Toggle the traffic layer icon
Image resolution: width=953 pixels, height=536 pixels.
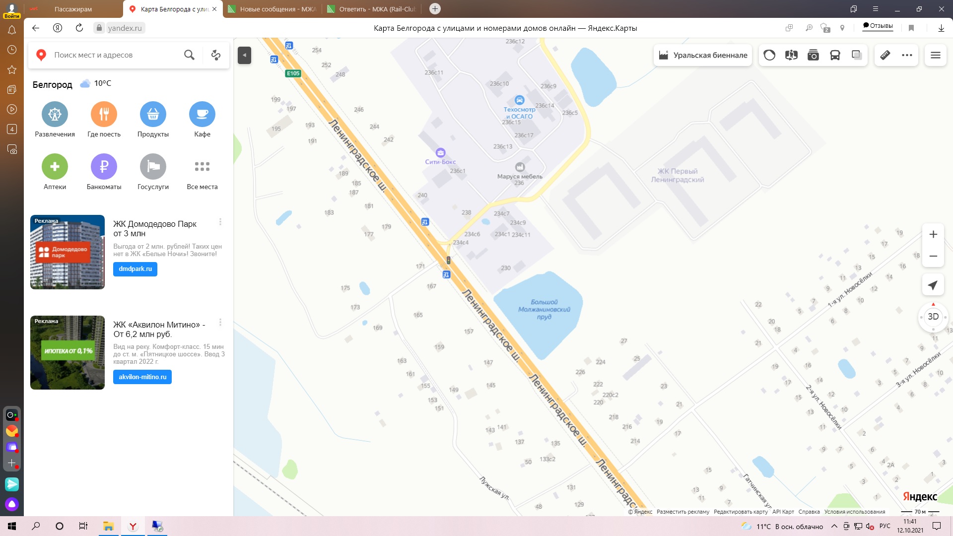point(769,55)
